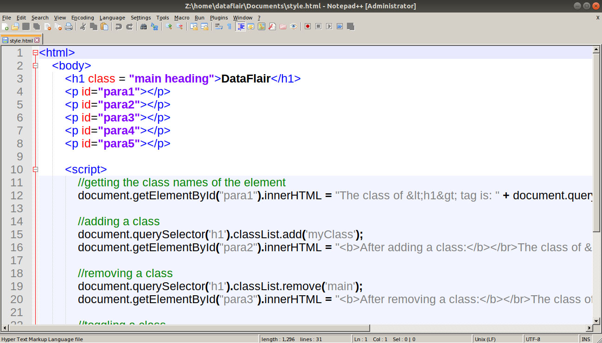Select the Zoom In magnifier icon
Image resolution: width=602 pixels, height=343 pixels.
coord(169,26)
